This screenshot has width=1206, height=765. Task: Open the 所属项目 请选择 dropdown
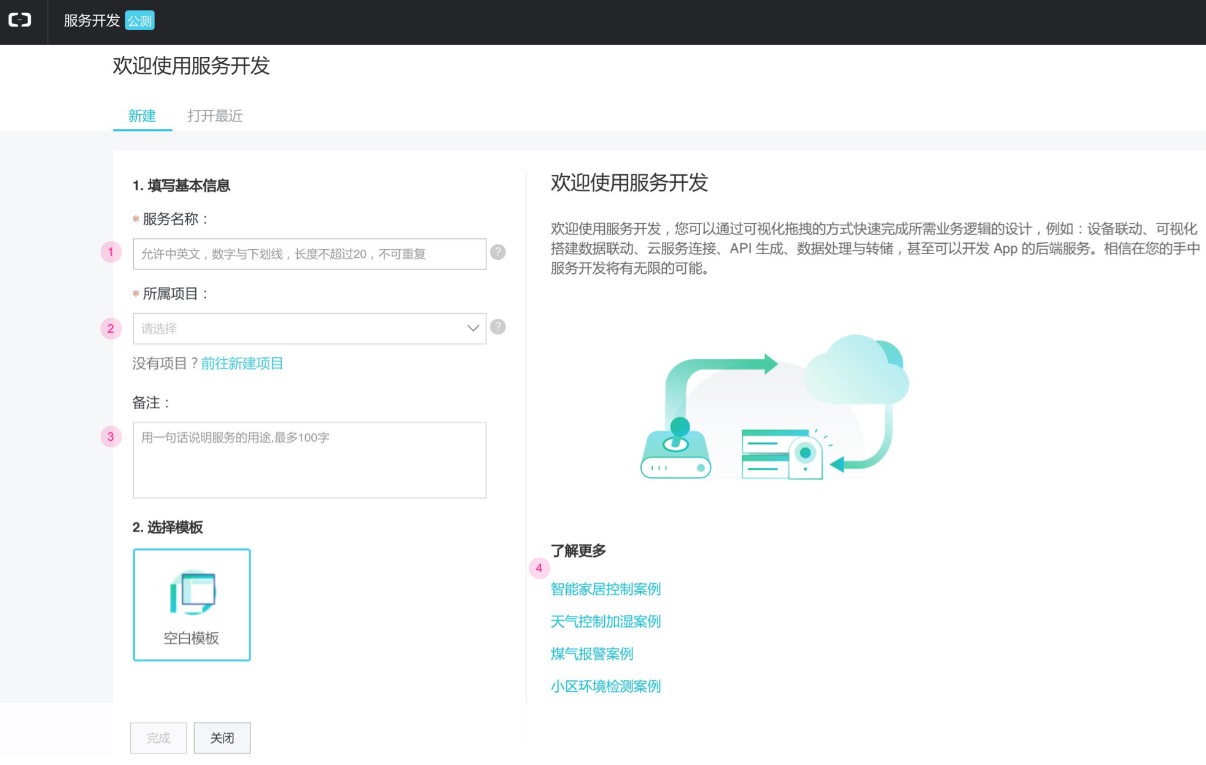pos(309,328)
